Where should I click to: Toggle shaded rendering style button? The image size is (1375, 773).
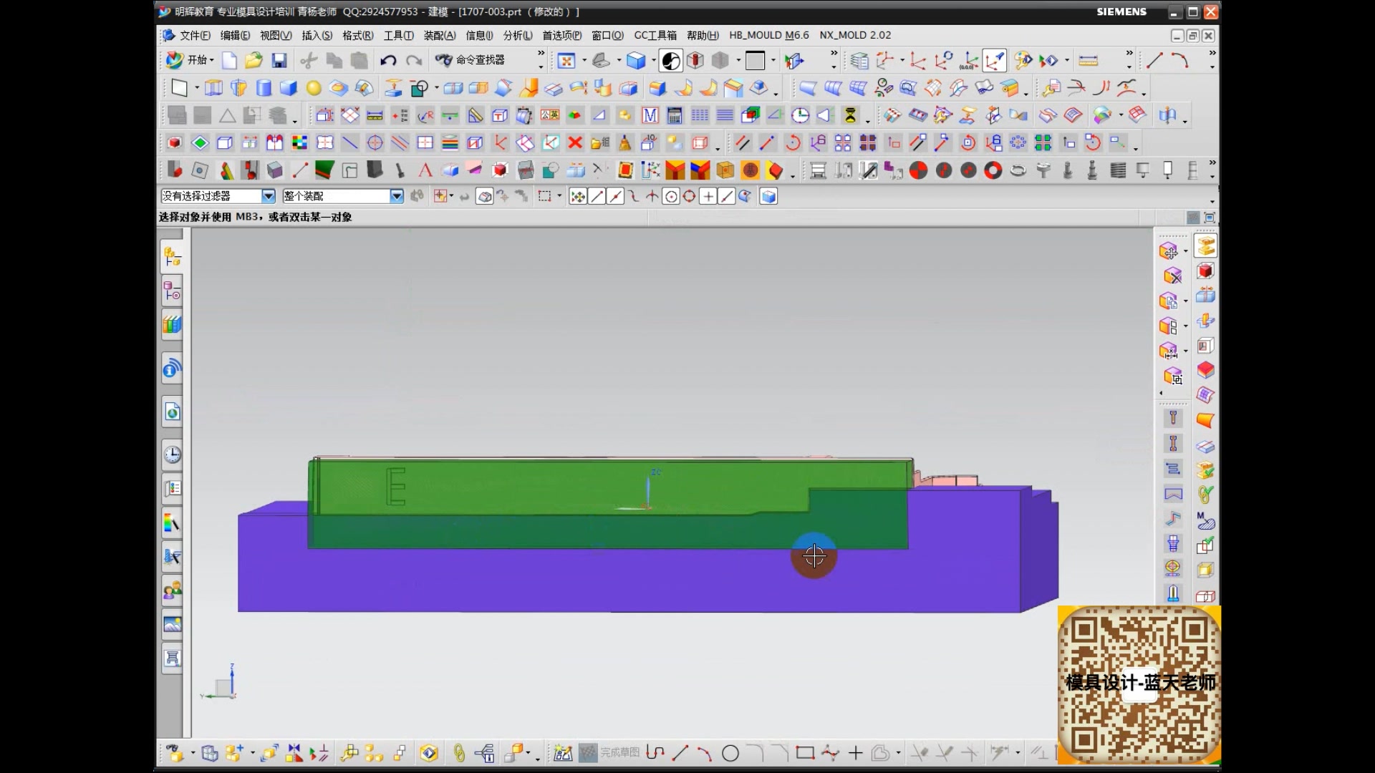tap(636, 61)
